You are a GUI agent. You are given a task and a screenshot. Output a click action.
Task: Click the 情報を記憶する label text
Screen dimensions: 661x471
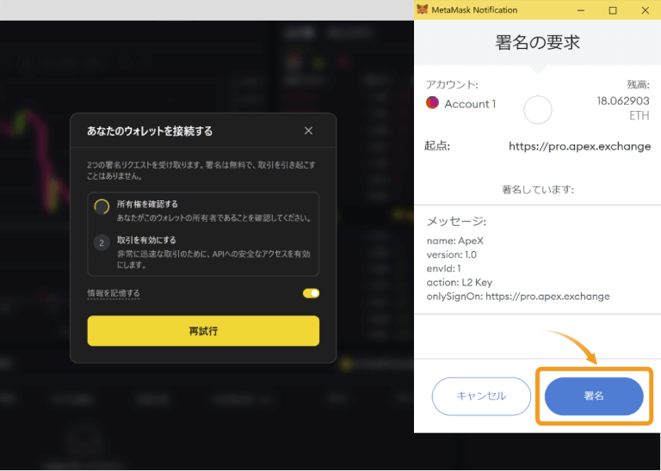pyautogui.click(x=114, y=293)
